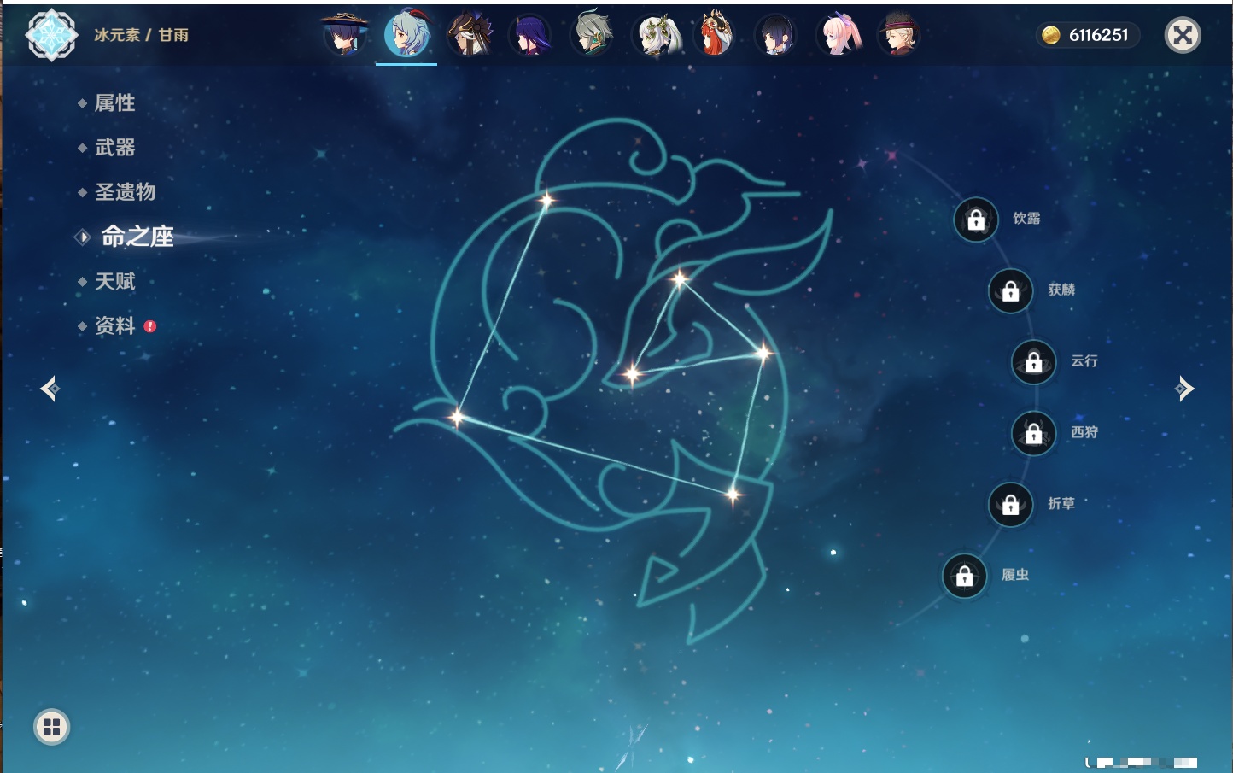This screenshot has width=1233, height=773.
Task: Inspect the locked 云行 constellation
Action: pyautogui.click(x=1033, y=362)
